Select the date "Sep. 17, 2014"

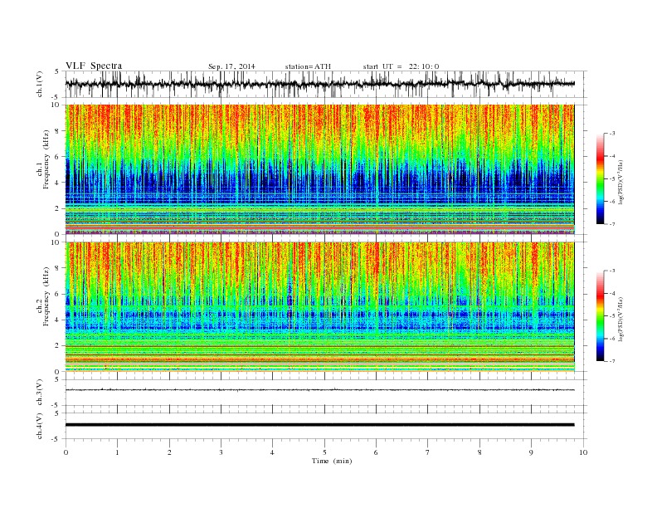click(x=231, y=66)
